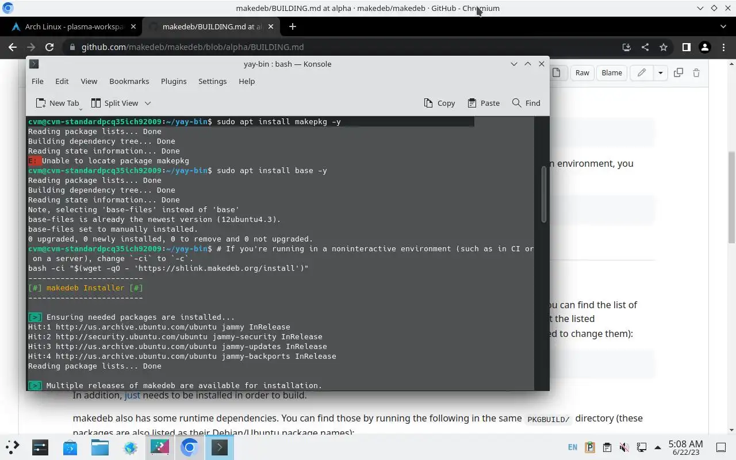Click the muted volume tray icon
Image resolution: width=736 pixels, height=460 pixels.
(624, 447)
